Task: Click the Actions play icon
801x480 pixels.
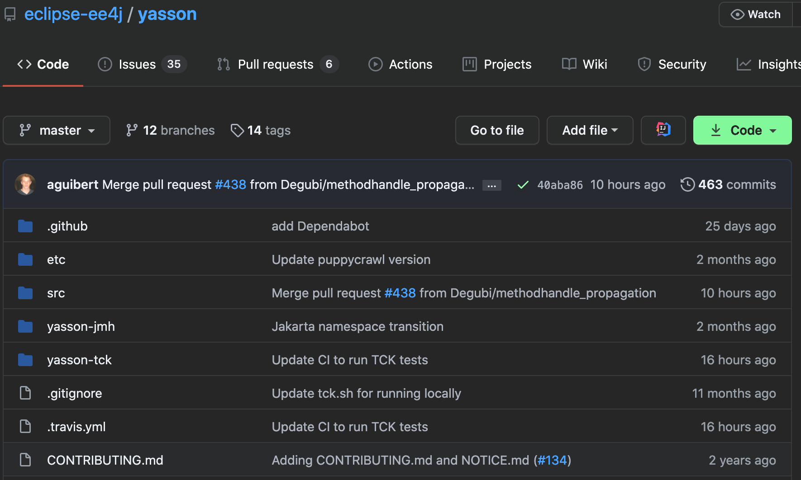Action: pos(376,64)
